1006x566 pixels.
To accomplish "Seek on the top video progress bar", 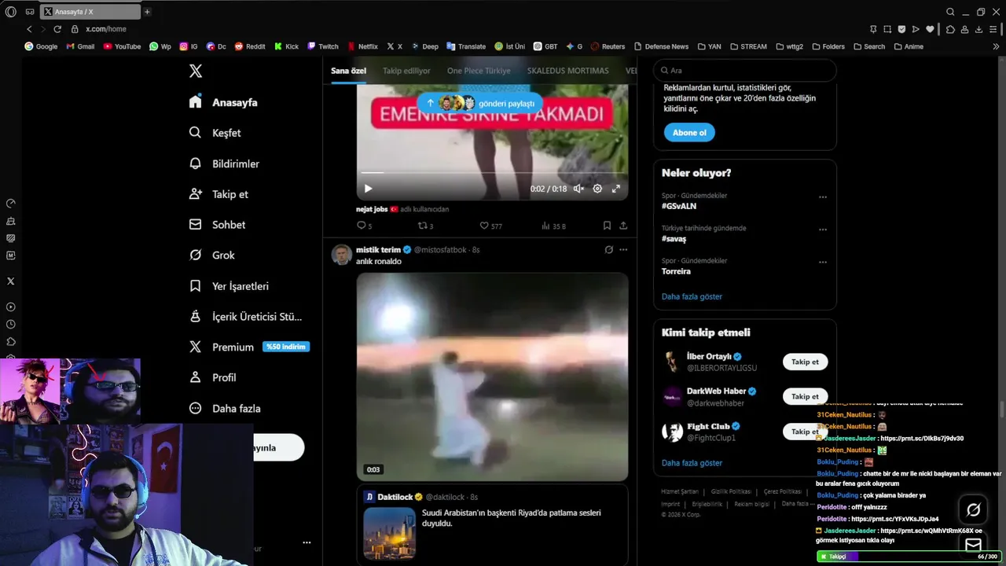I will 492,173.
